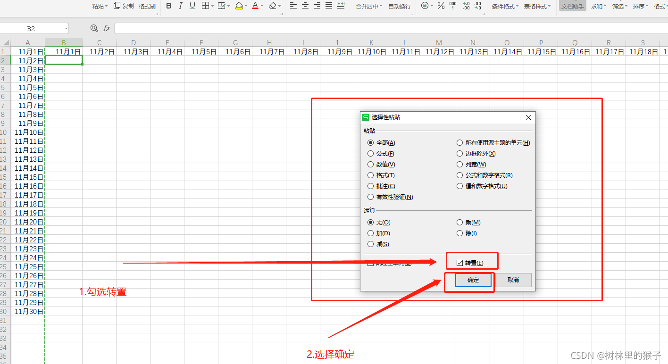Click the zoom magnifier beside fx
The height and width of the screenshot is (364, 668).
[x=94, y=28]
